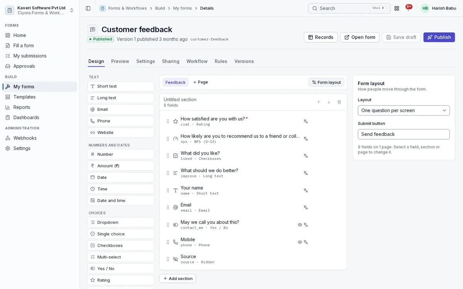Open Reports in the sidebar
This screenshot has height=289, width=463.
40,107
